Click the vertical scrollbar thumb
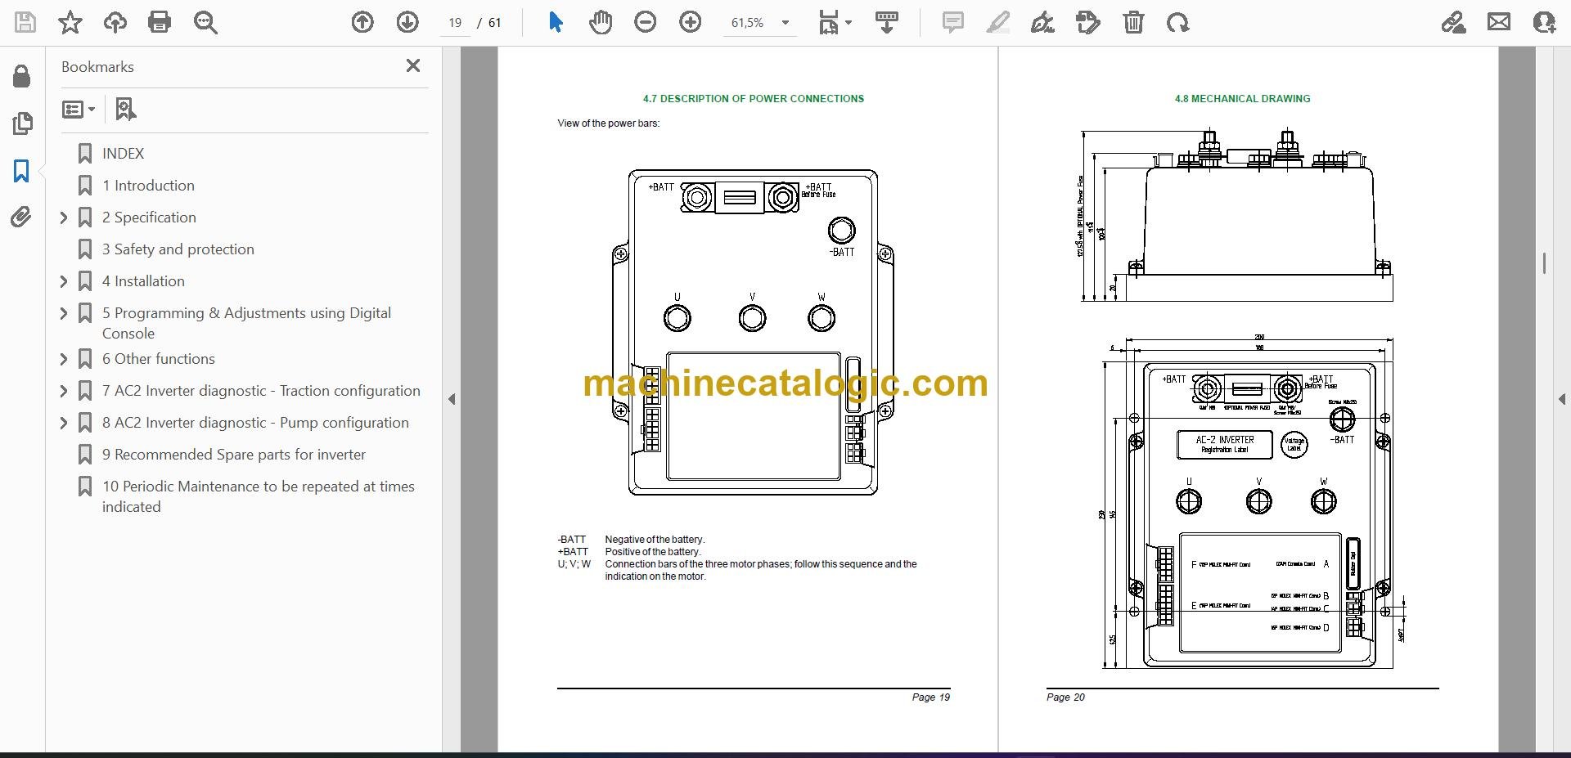Screen dimensions: 1571x758 click(1544, 262)
